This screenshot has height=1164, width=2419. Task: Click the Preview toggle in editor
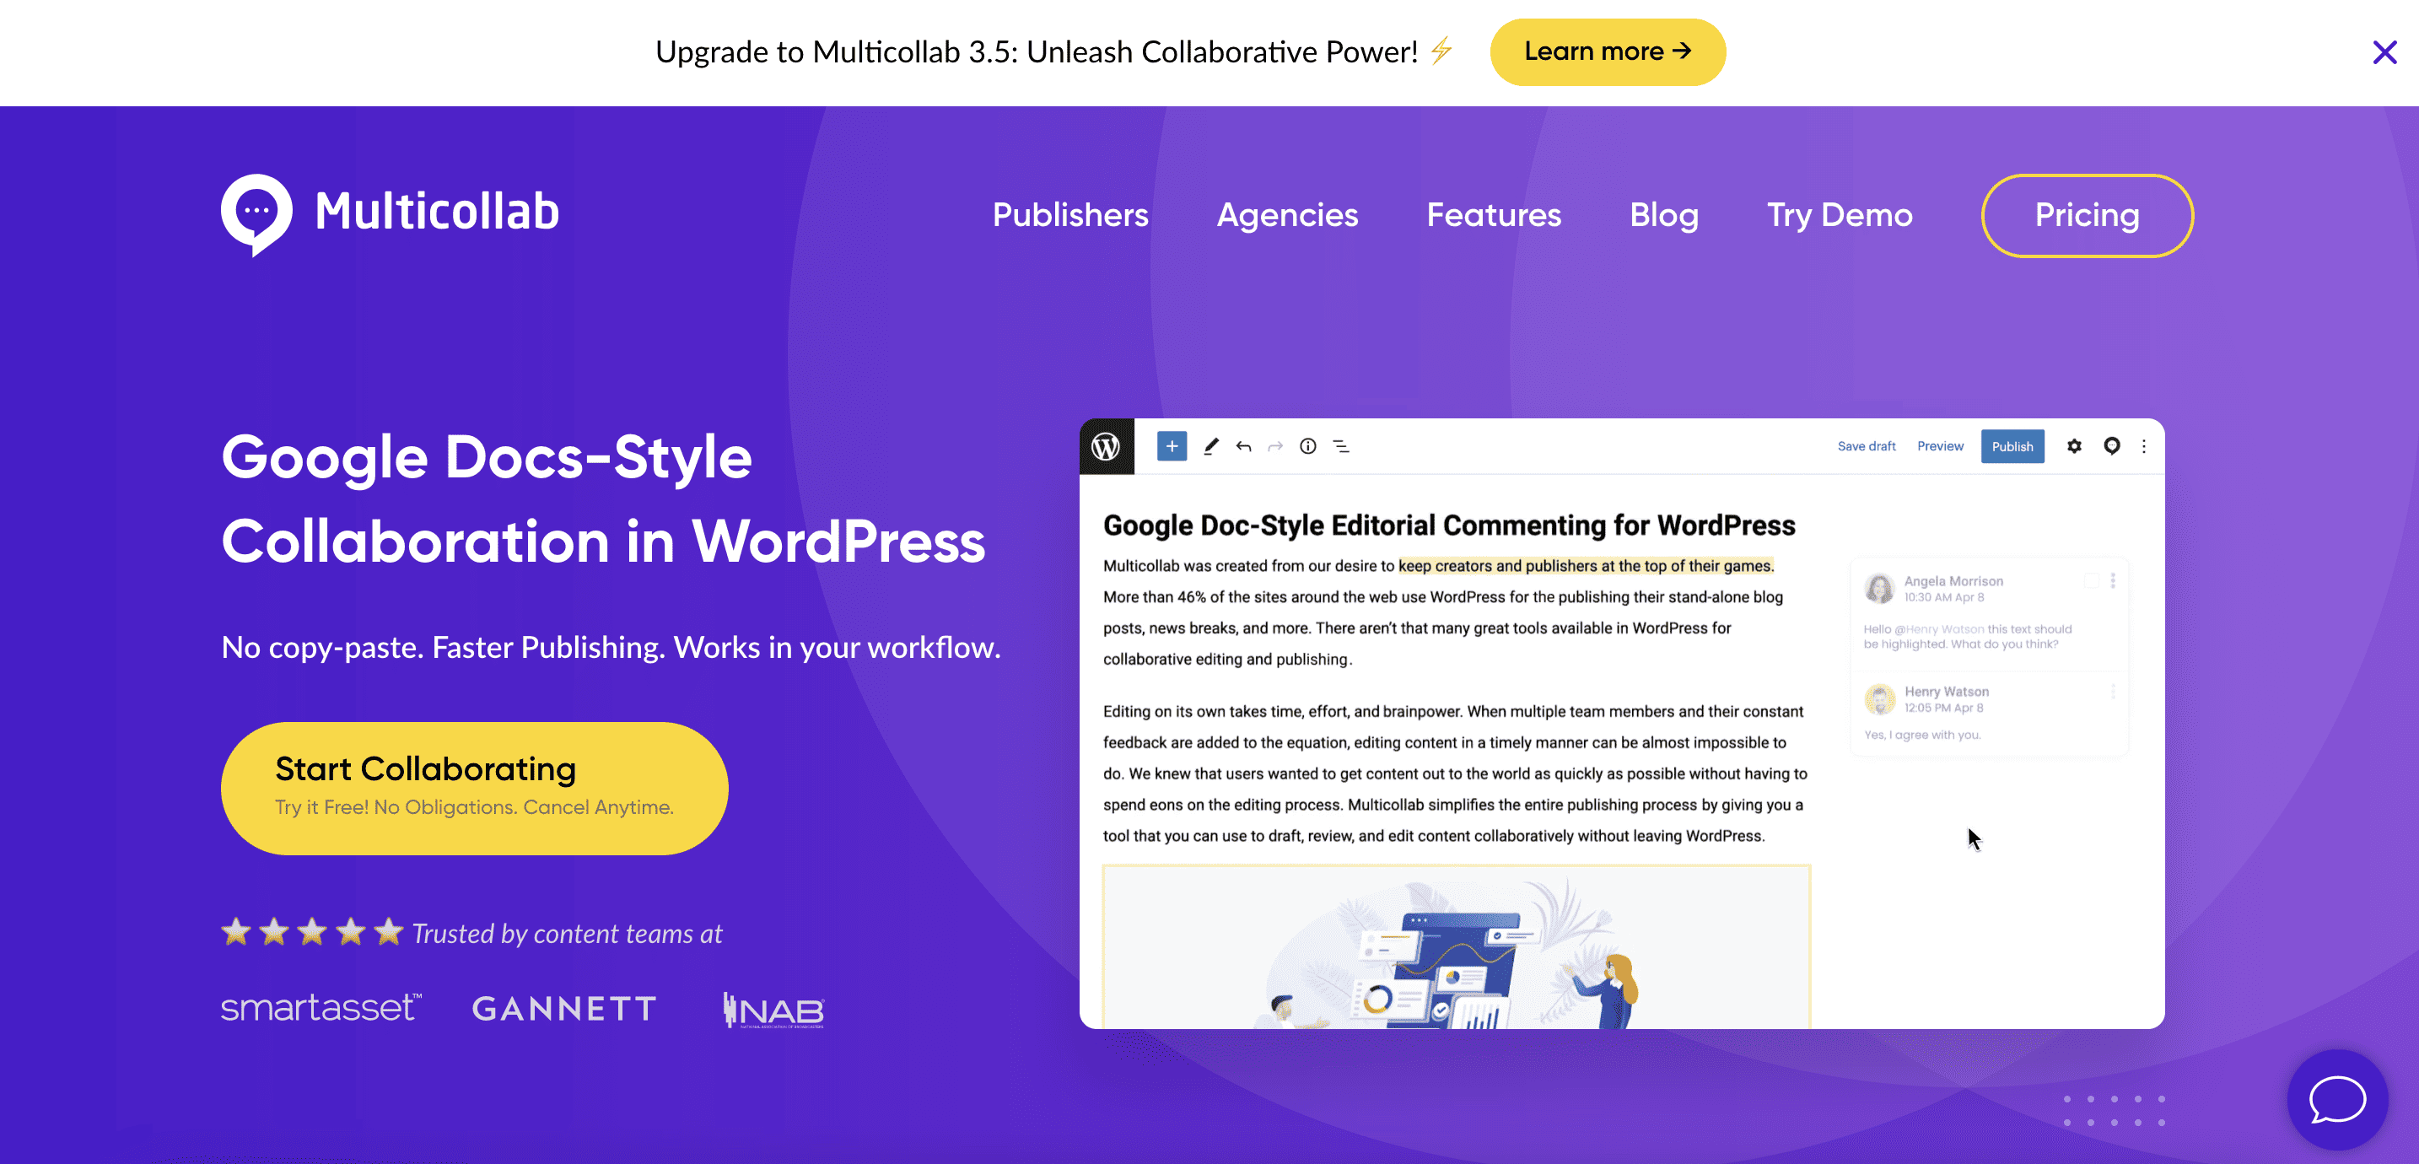point(1939,448)
